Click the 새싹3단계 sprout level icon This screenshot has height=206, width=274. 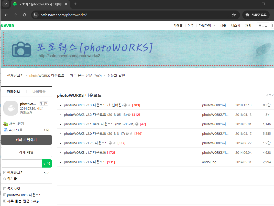(x=5, y=123)
